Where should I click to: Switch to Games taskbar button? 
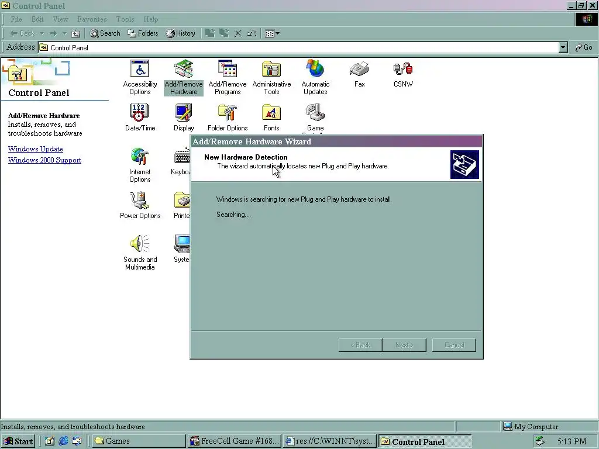[139, 441]
